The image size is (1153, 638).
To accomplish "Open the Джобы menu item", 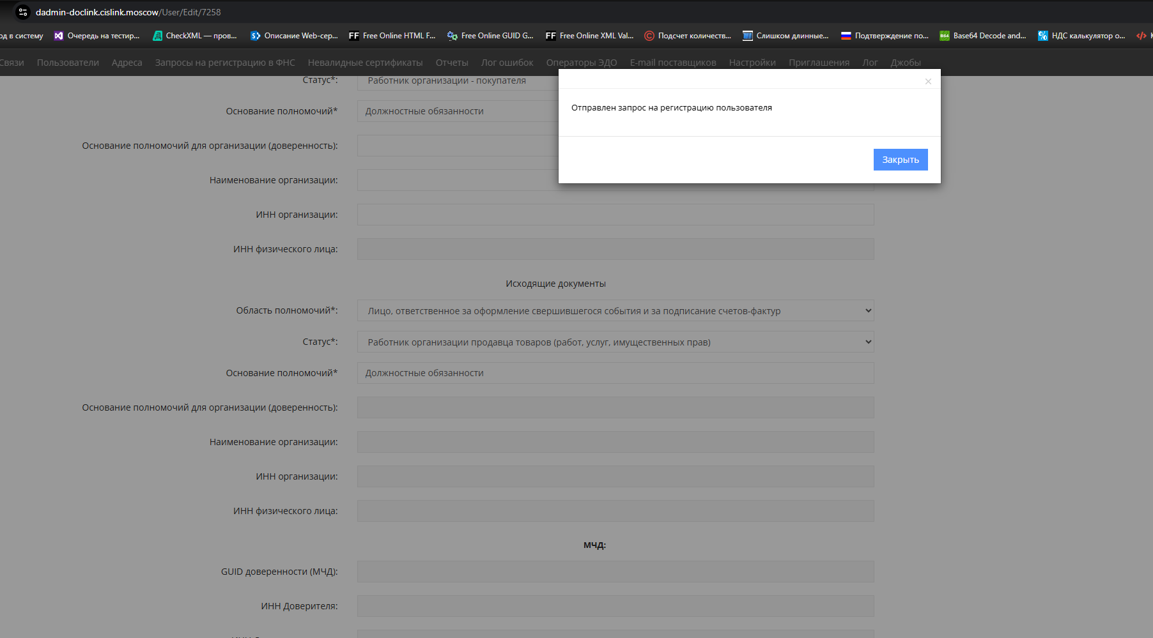I will coord(906,63).
